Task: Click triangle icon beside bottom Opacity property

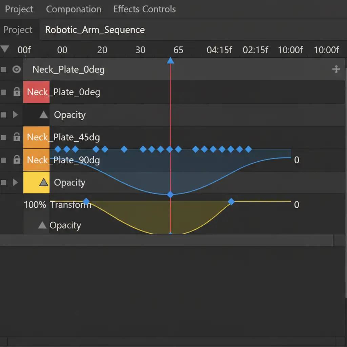Action: [x=42, y=225]
